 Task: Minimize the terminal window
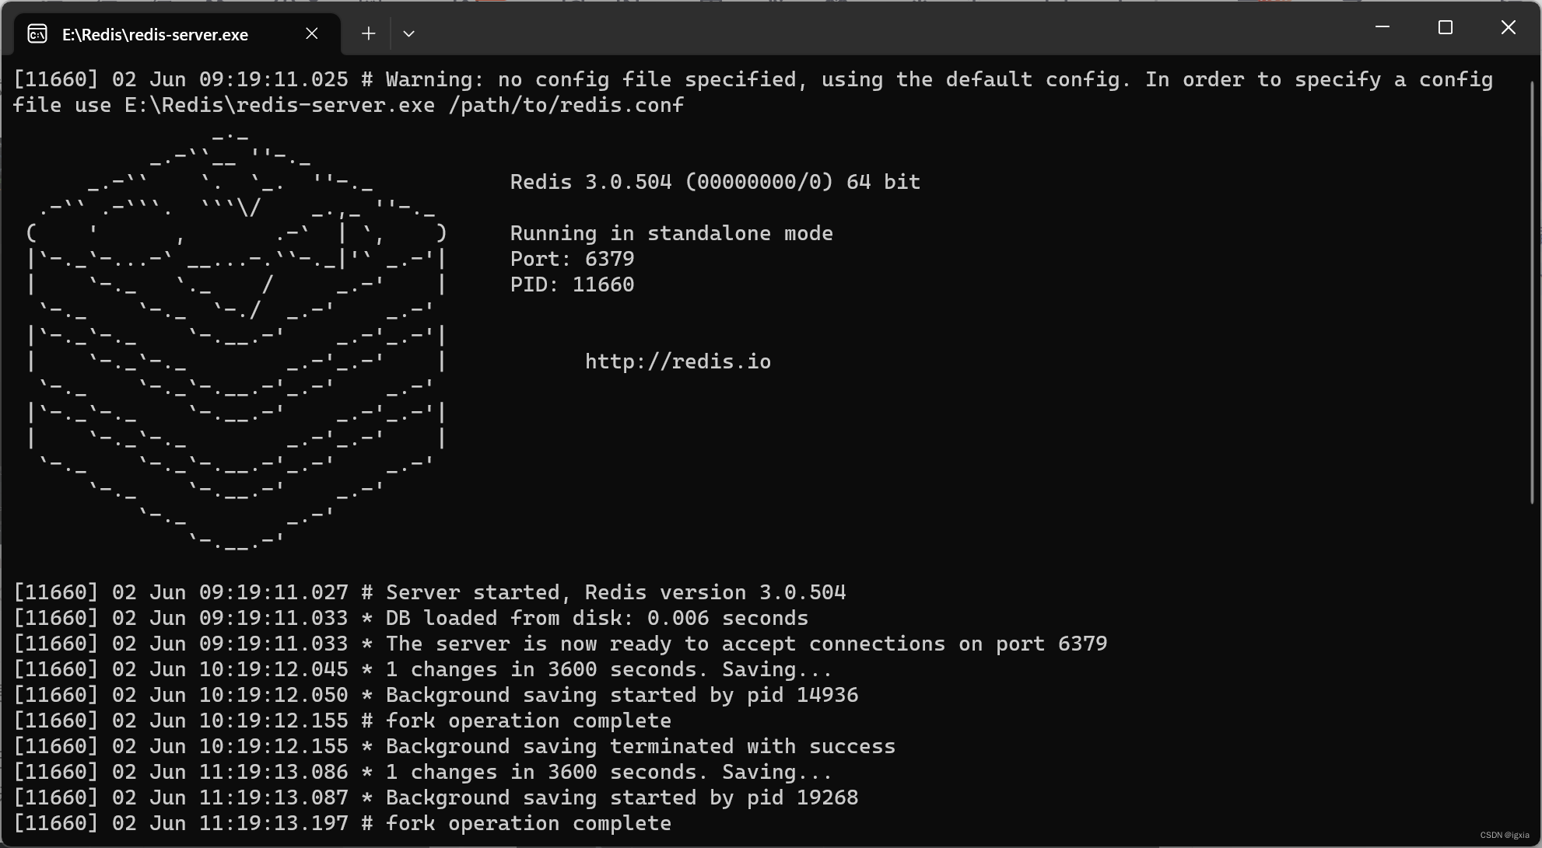click(x=1383, y=27)
